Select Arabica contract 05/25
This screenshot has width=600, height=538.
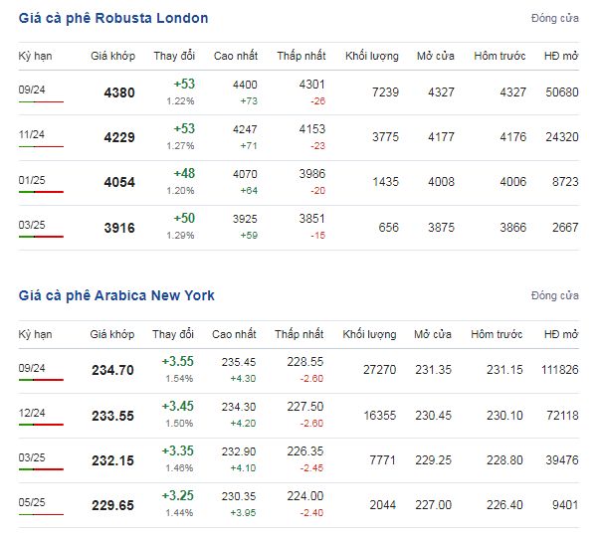(x=32, y=502)
